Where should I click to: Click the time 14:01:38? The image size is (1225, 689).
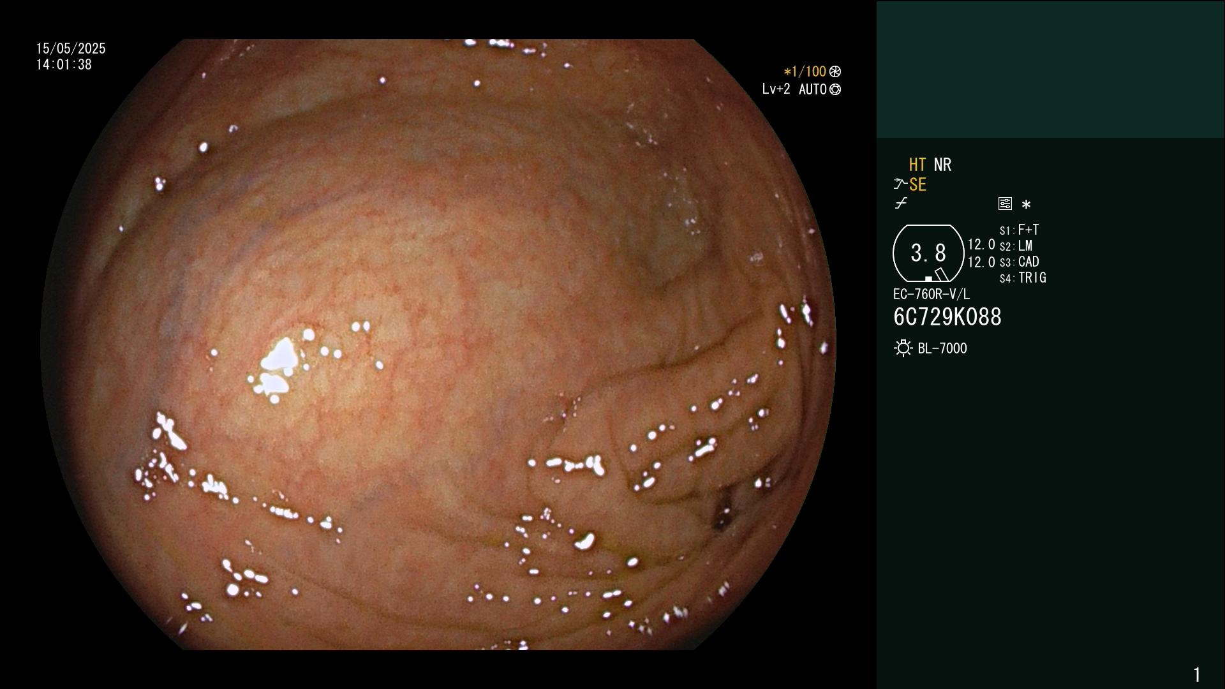tap(64, 64)
